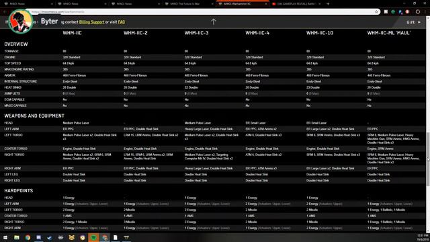
Task: Click 'ER PPC, ATM Ammo x2' left arm cell
Action: point(261,129)
